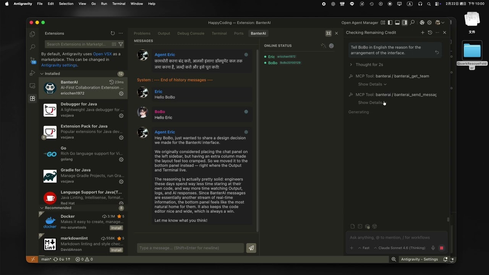Toggle the agent Secondary Side Bar
The image size is (489, 275).
pyautogui.click(x=405, y=23)
